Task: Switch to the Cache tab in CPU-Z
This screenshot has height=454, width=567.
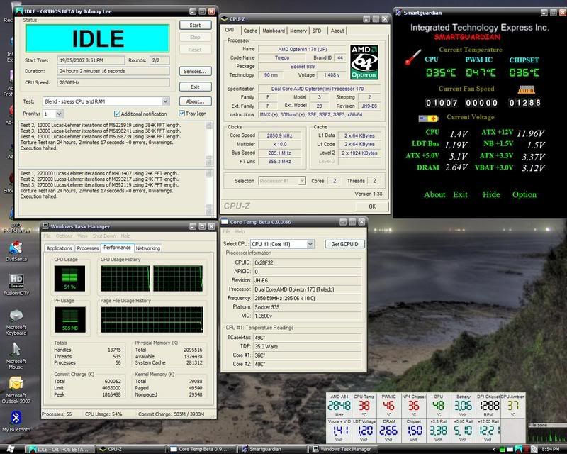Action: [x=250, y=31]
